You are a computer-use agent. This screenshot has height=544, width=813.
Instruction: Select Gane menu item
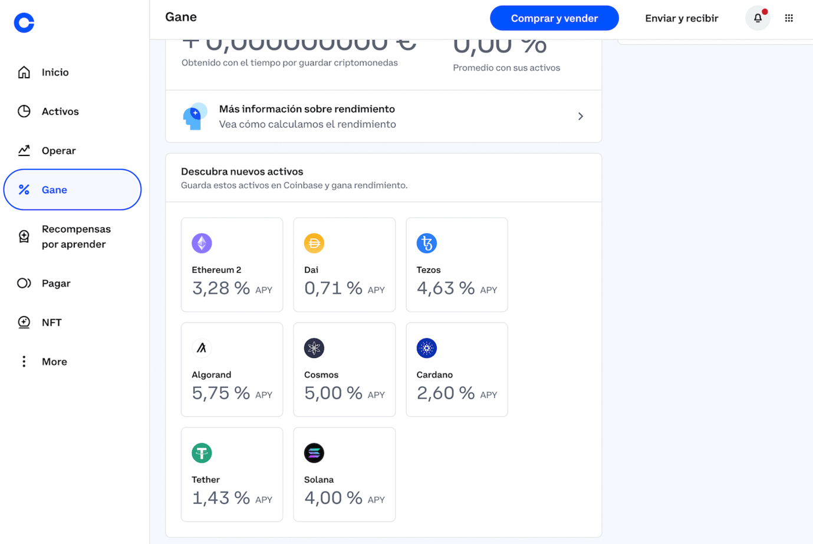[73, 190]
